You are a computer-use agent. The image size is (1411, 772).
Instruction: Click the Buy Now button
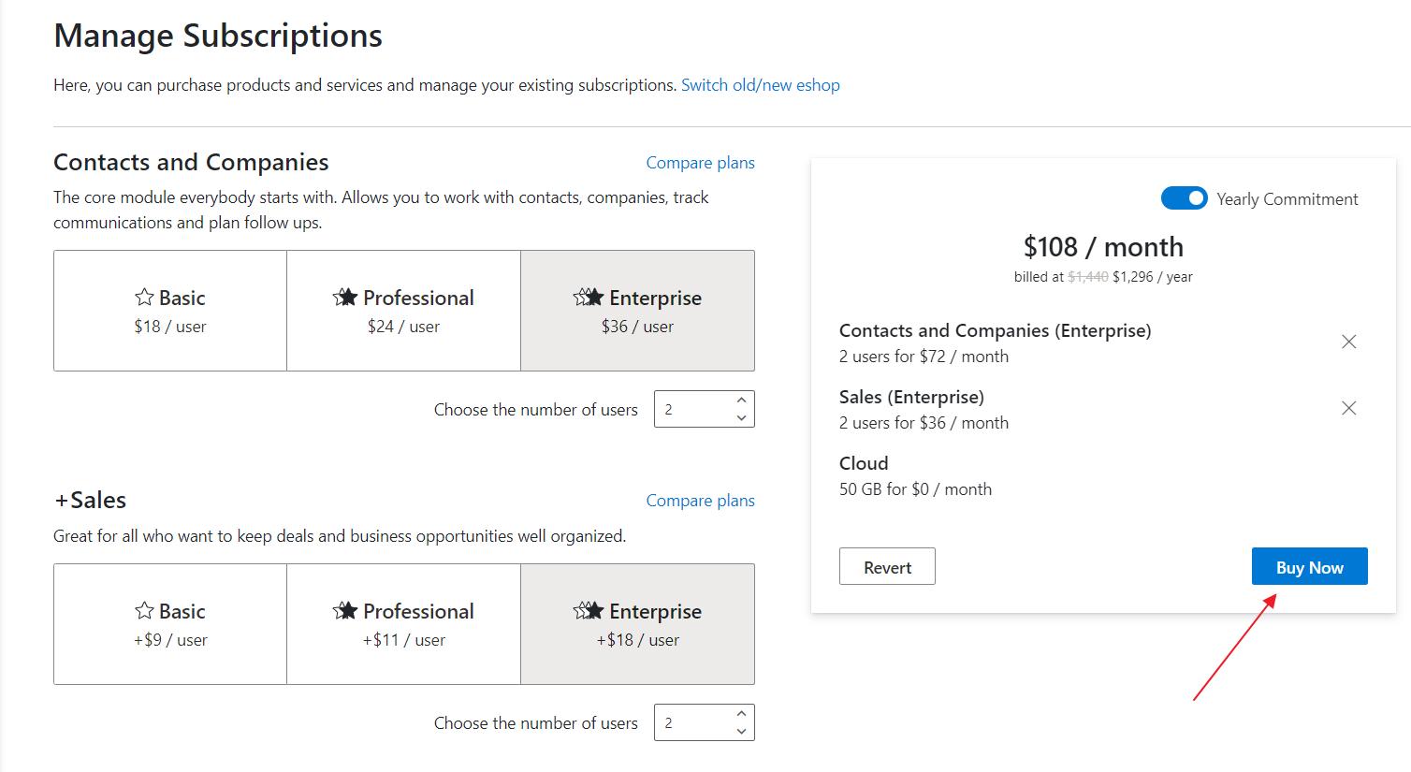coord(1309,567)
